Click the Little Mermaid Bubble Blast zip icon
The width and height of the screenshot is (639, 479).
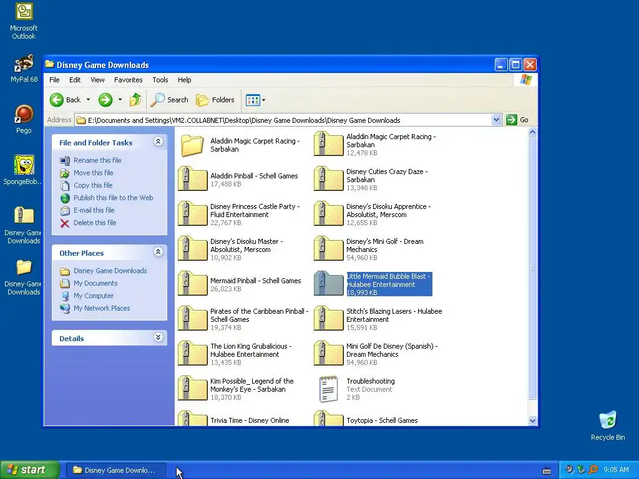(x=328, y=284)
